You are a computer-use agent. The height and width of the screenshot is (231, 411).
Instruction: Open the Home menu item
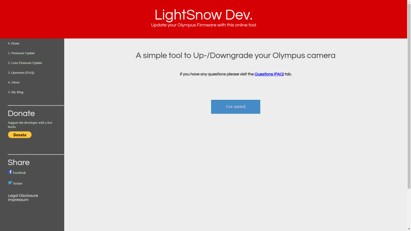14,43
